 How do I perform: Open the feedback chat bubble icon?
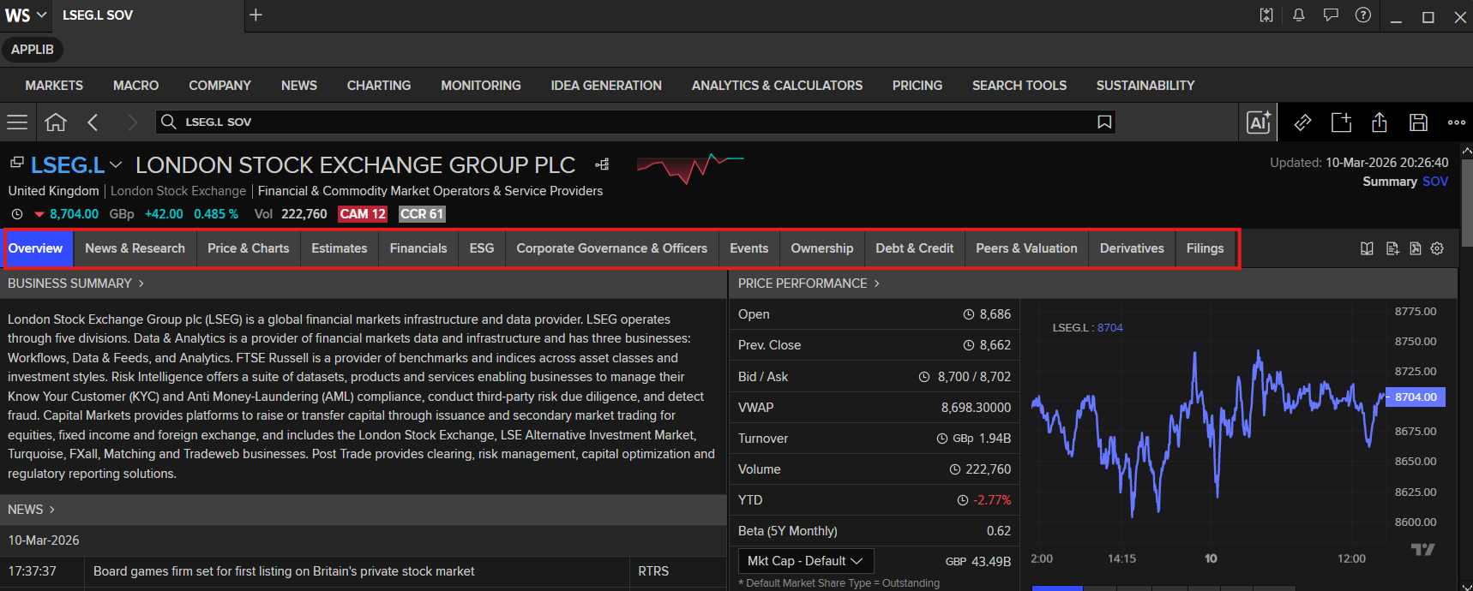click(1331, 15)
